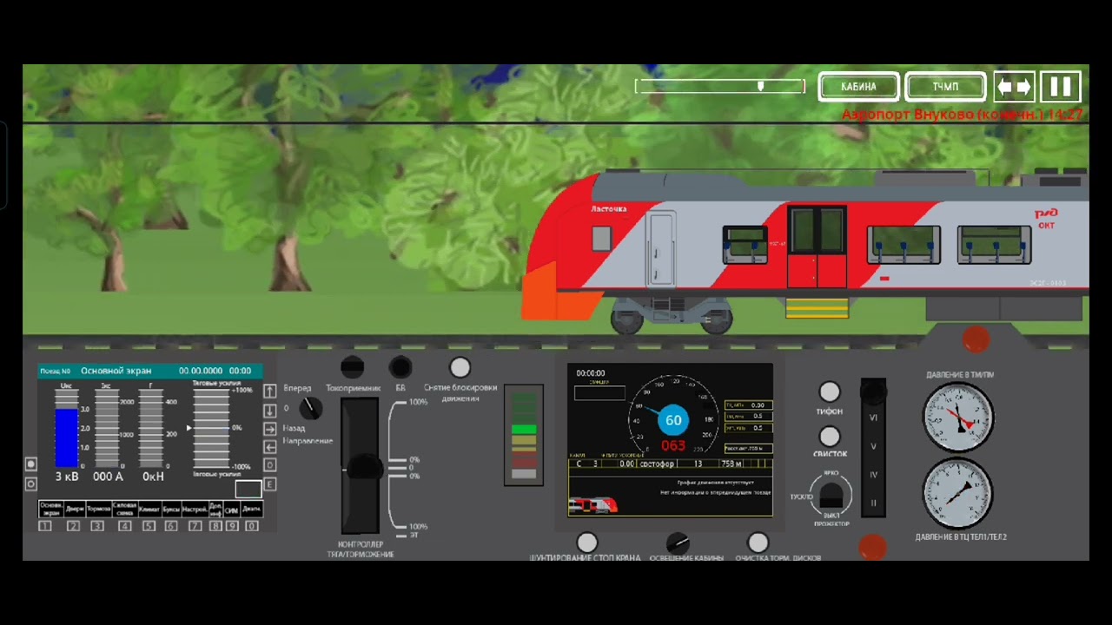1112x625 pixels.
Task: Click the white box on main display
Action: 248,489
